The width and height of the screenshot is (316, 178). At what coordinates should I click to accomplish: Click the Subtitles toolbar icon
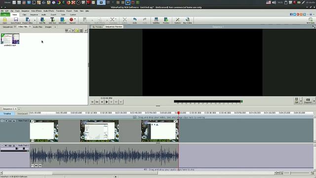pyautogui.click(x=156, y=20)
